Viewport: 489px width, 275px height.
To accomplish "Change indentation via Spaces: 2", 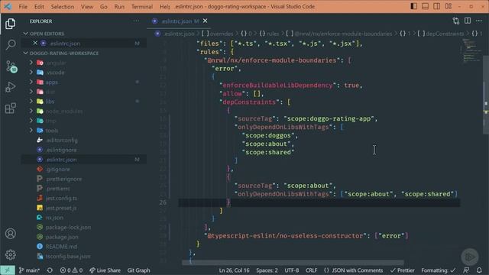I will [x=267, y=270].
